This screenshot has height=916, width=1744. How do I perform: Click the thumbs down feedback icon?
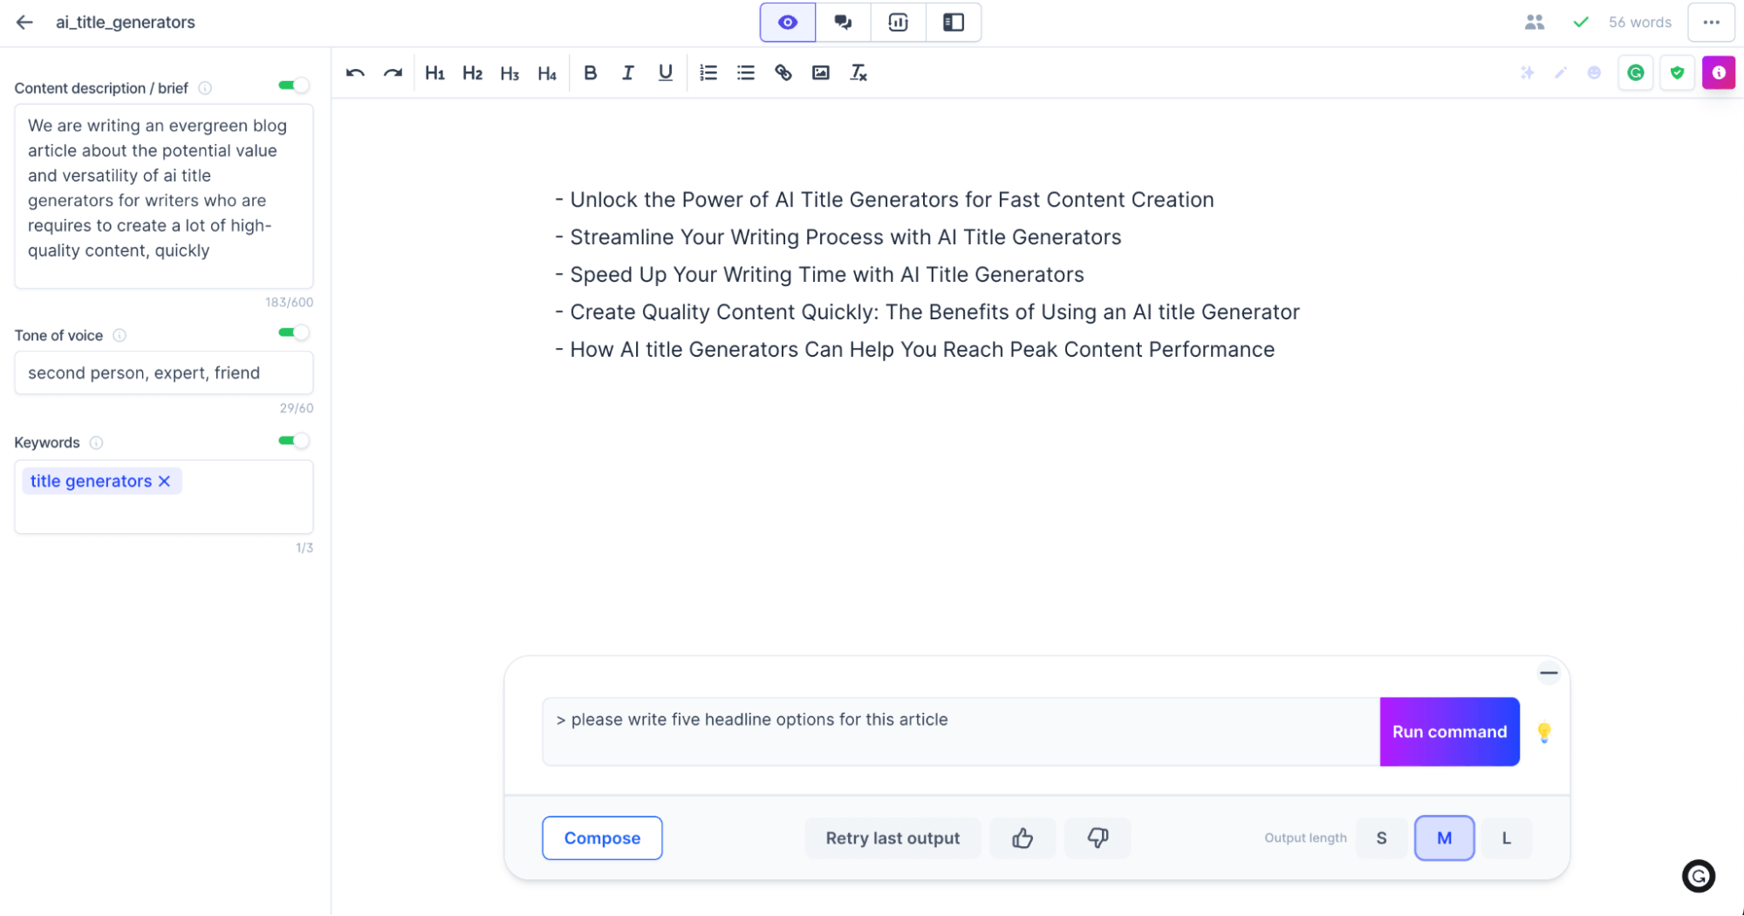1098,838
